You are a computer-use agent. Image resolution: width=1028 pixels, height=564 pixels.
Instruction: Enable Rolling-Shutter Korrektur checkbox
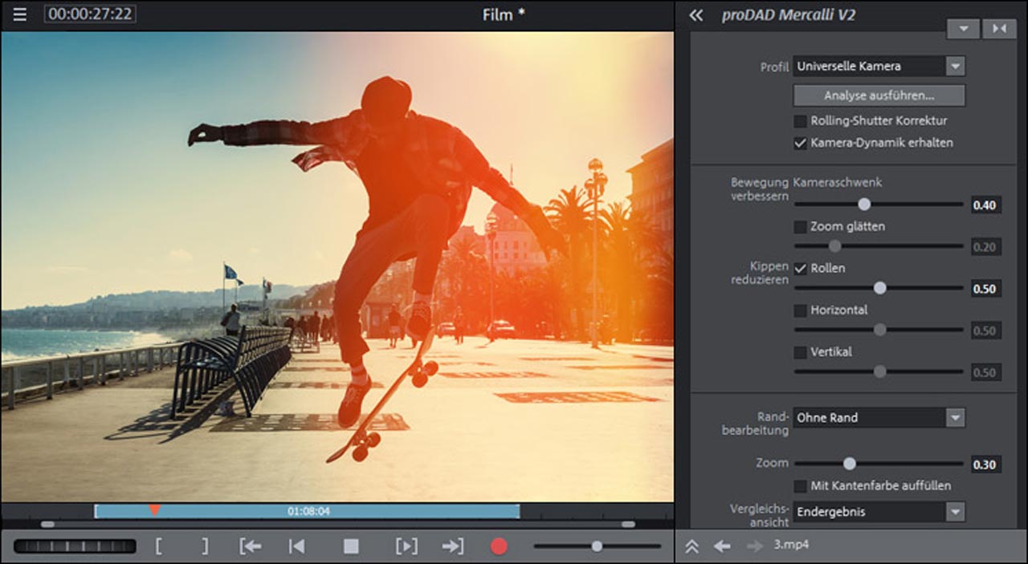click(800, 121)
